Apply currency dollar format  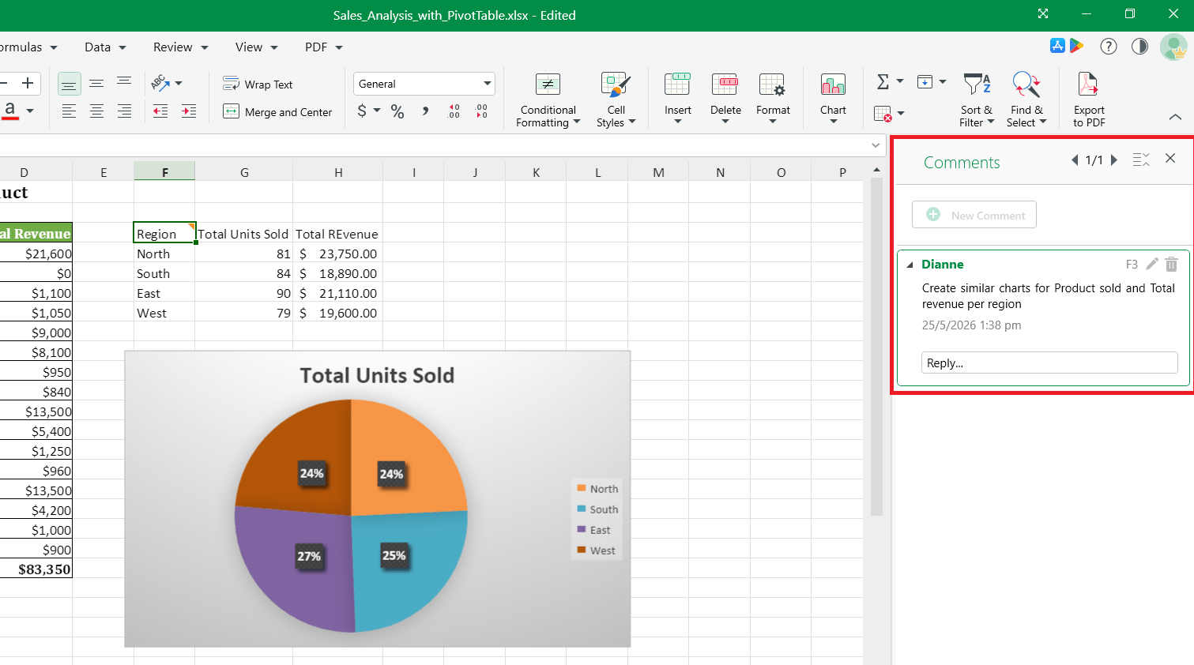pos(362,111)
